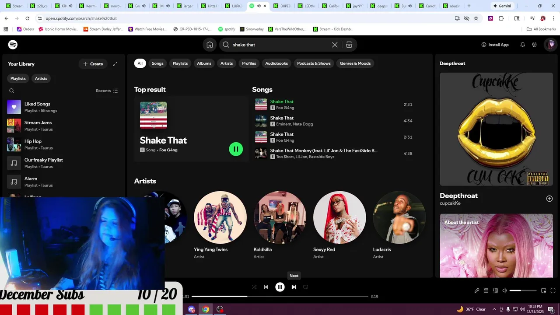This screenshot has width=560, height=315.
Task: Show hidden icons in system tray
Action: click(x=494, y=309)
